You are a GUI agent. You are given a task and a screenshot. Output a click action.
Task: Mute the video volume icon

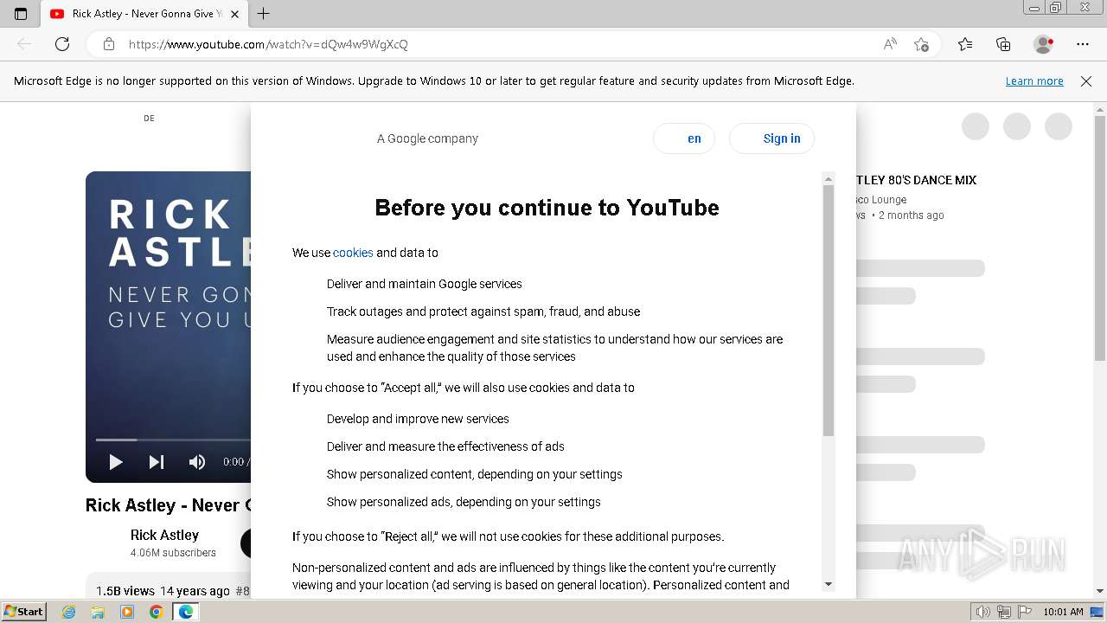[x=197, y=462]
